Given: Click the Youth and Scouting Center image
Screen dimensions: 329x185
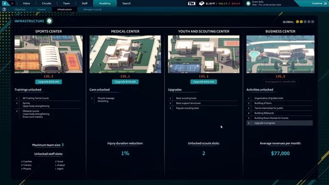Looking at the screenshot, I should pos(204,54).
